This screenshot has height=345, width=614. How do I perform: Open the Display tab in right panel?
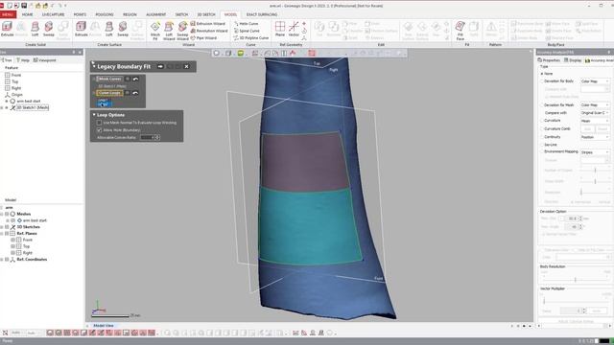573,60
